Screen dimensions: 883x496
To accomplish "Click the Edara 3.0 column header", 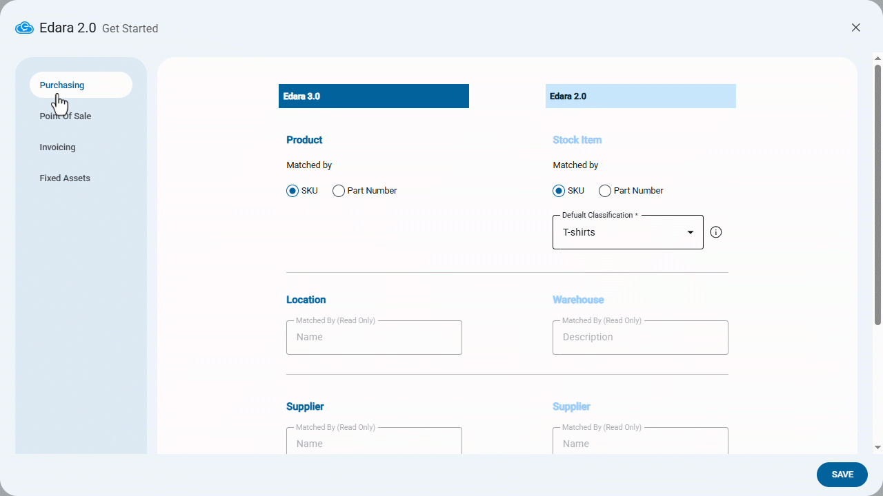I will 374,96.
